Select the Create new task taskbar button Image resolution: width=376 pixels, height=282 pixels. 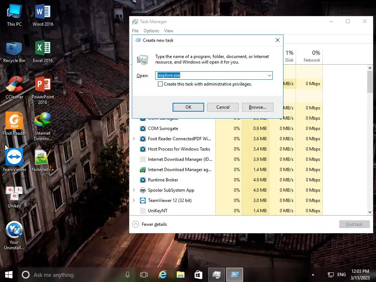point(235,275)
